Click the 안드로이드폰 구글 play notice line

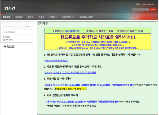(x=98, y=42)
